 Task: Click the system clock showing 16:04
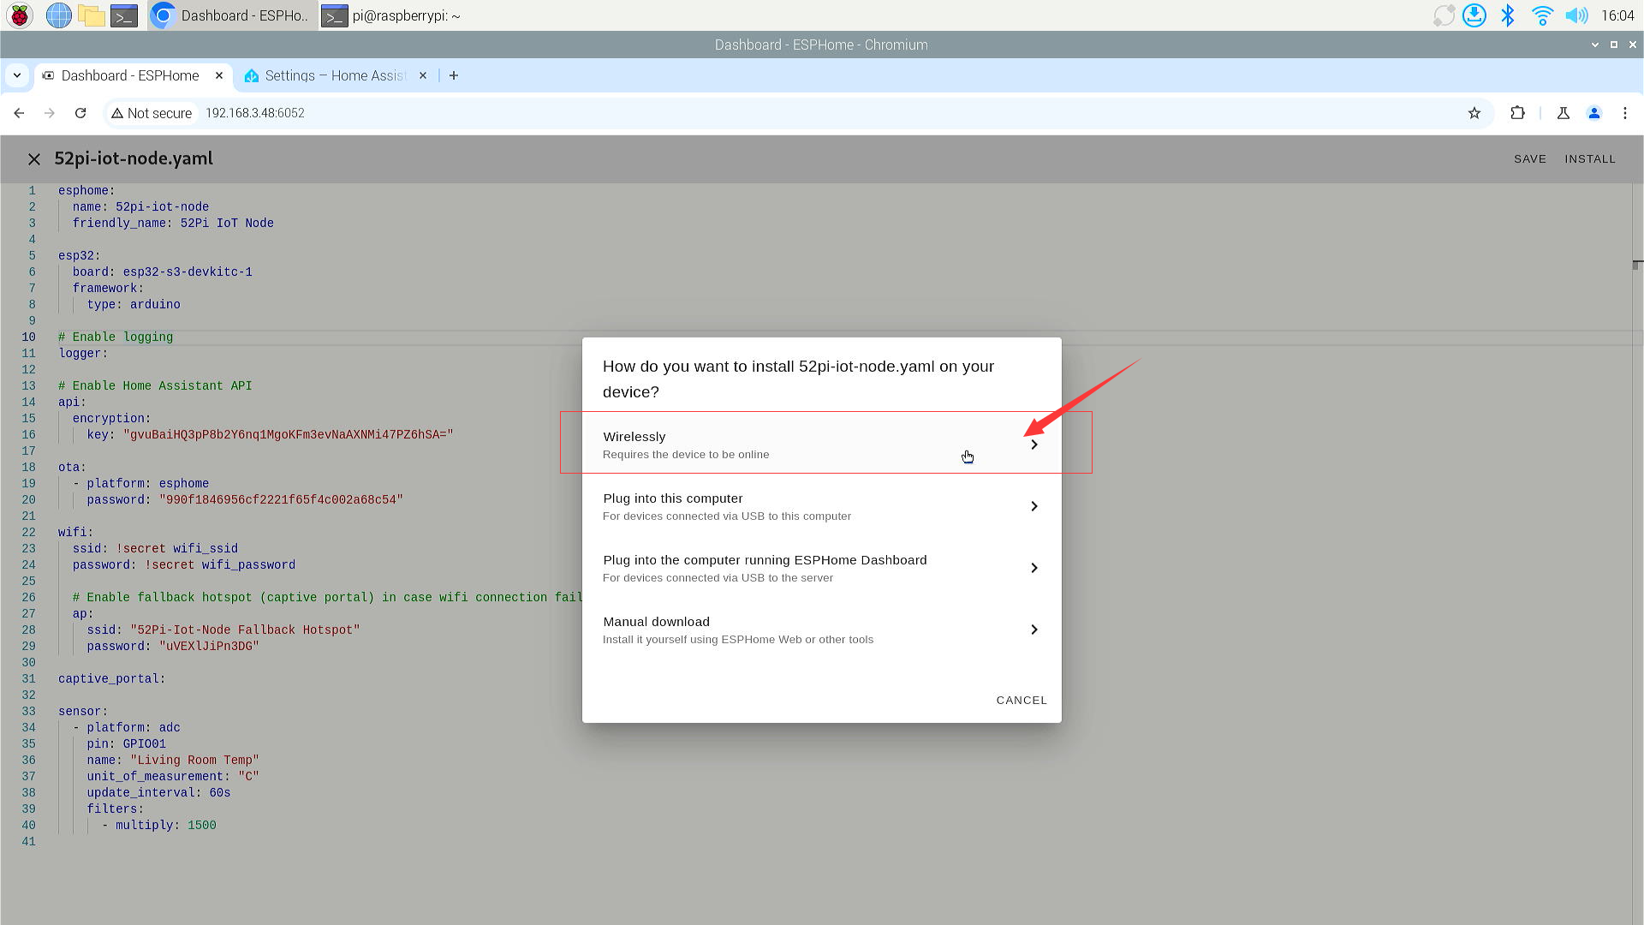[x=1617, y=15]
